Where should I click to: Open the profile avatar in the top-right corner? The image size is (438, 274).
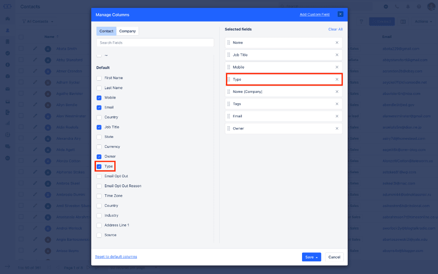click(x=431, y=7)
